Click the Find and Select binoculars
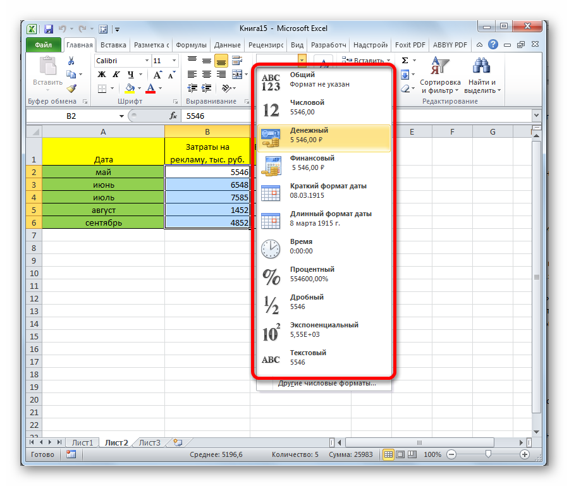The width and height of the screenshot is (569, 486). [x=482, y=66]
